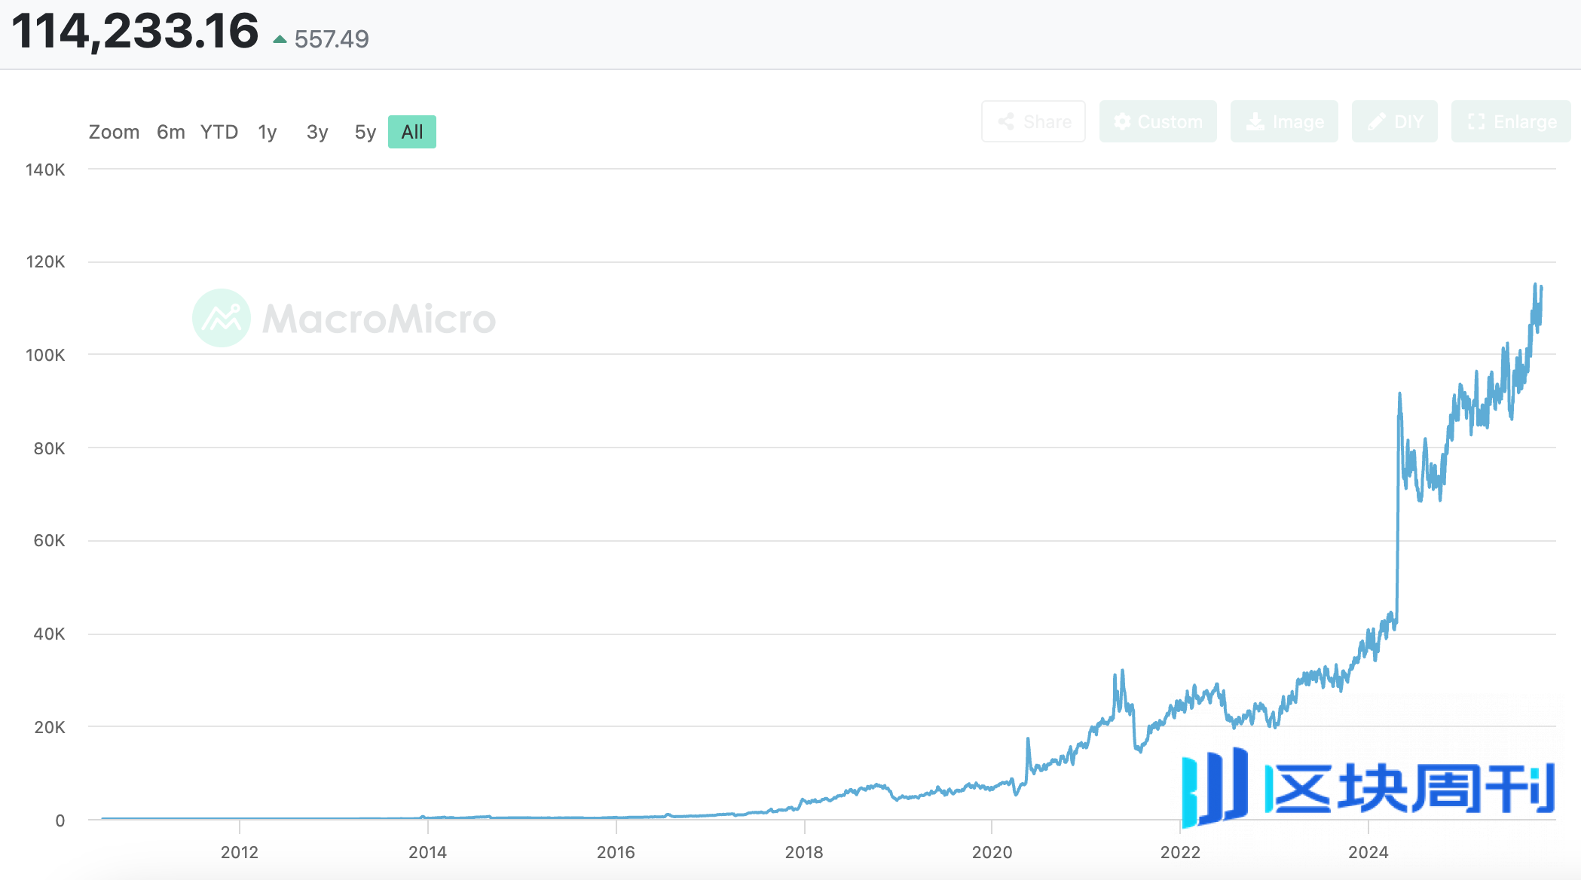This screenshot has height=880, width=1581.
Task: Click the 2024 x-axis label
Action: pyautogui.click(x=1368, y=852)
